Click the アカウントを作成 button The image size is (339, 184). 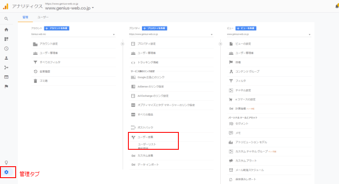click(x=57, y=28)
